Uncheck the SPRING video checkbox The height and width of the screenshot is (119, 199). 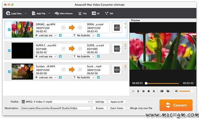click(9, 30)
